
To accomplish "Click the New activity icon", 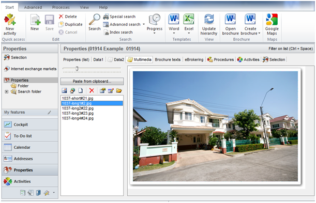I will pos(9,20).
